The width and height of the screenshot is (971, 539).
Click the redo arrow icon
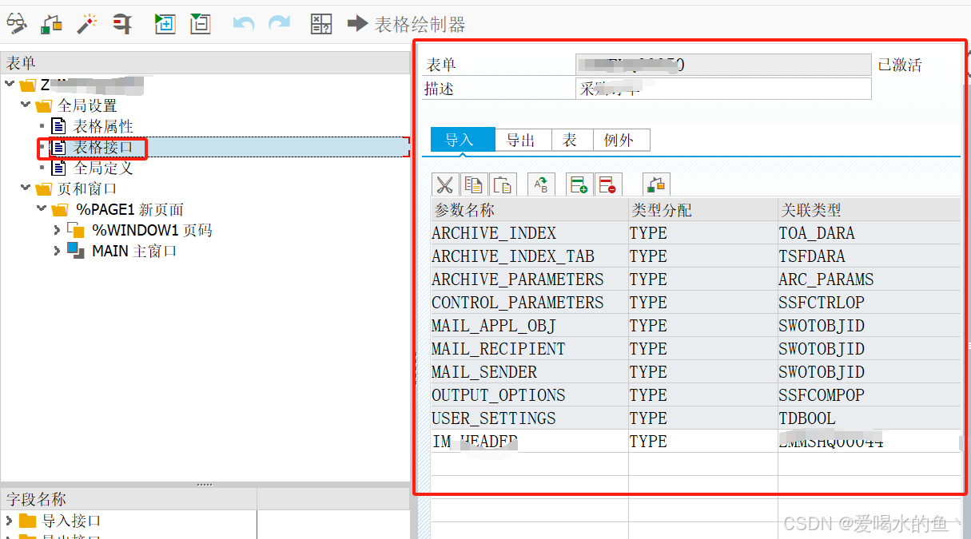tap(279, 24)
